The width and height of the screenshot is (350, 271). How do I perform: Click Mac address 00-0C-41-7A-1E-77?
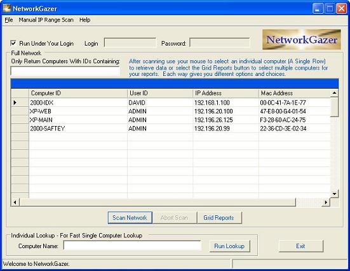(295, 103)
